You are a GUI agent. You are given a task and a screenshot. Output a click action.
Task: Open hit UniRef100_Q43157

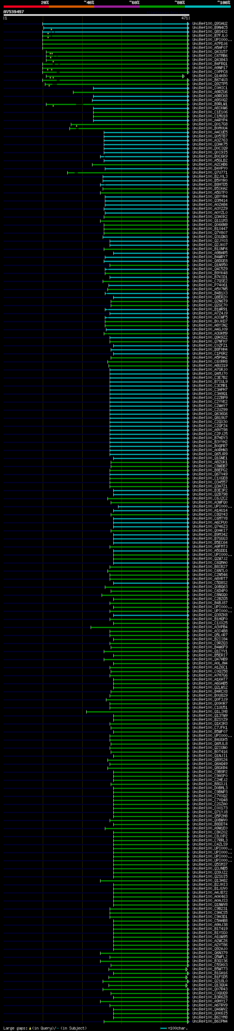pyautogui.click(x=210, y=52)
